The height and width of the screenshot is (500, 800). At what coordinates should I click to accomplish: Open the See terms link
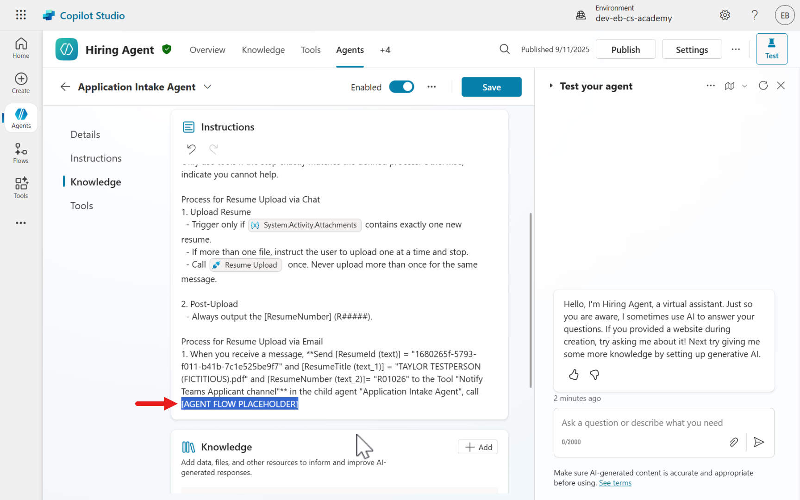tap(615, 483)
